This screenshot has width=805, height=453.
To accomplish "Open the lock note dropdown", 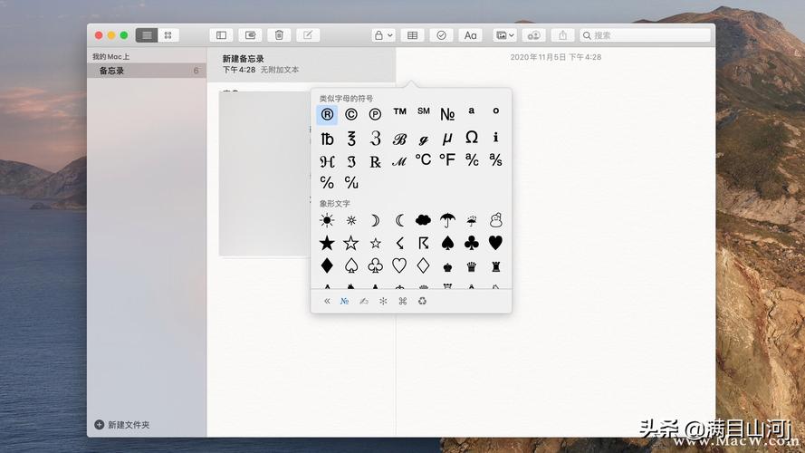I will tap(383, 35).
